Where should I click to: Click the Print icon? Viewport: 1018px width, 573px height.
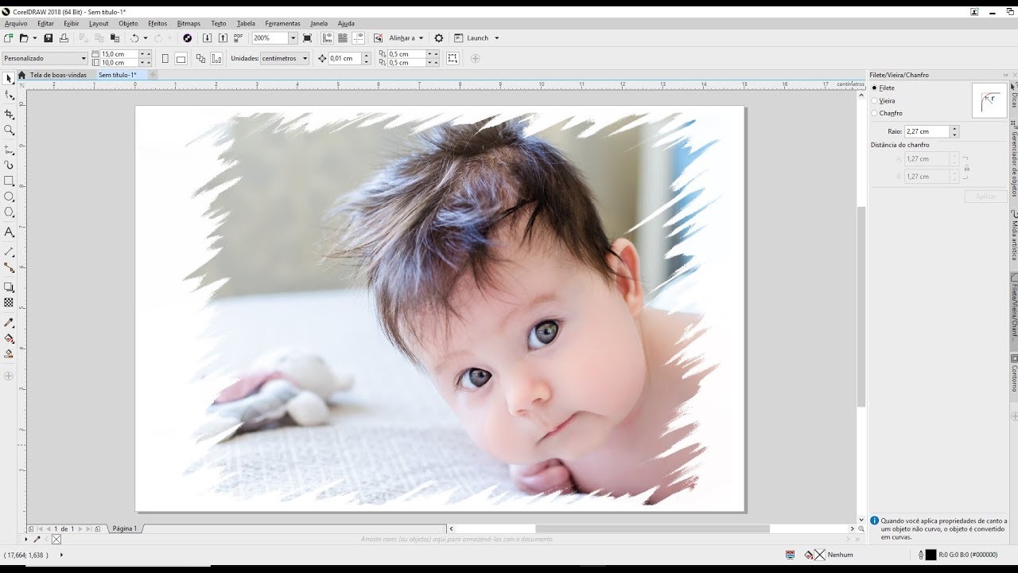point(64,38)
